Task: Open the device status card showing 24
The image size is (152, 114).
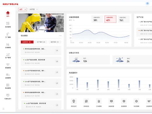Action: click(x=132, y=60)
